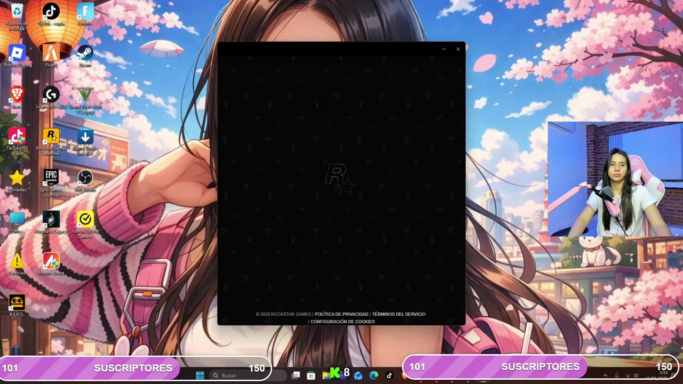Screen dimensions: 683x384
Task: Select the Camo Studio Installer icon
Action: tap(85, 142)
